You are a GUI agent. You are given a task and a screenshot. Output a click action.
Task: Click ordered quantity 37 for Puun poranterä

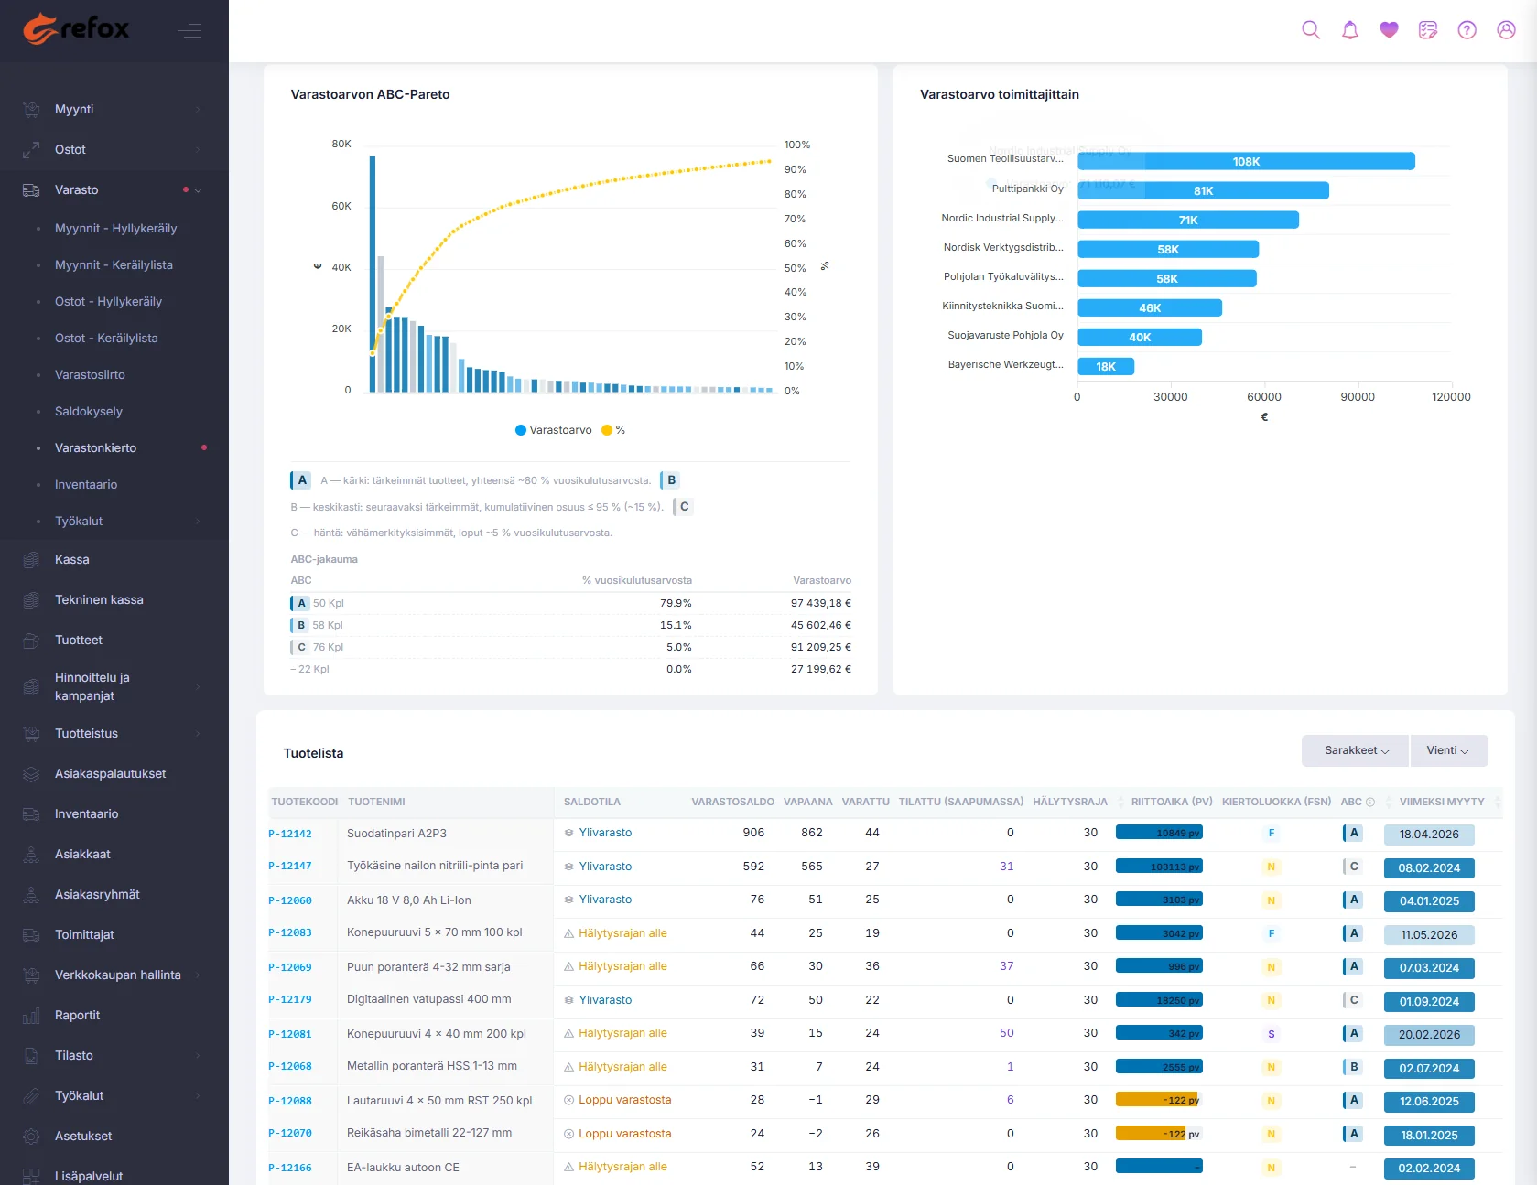coord(1006,966)
